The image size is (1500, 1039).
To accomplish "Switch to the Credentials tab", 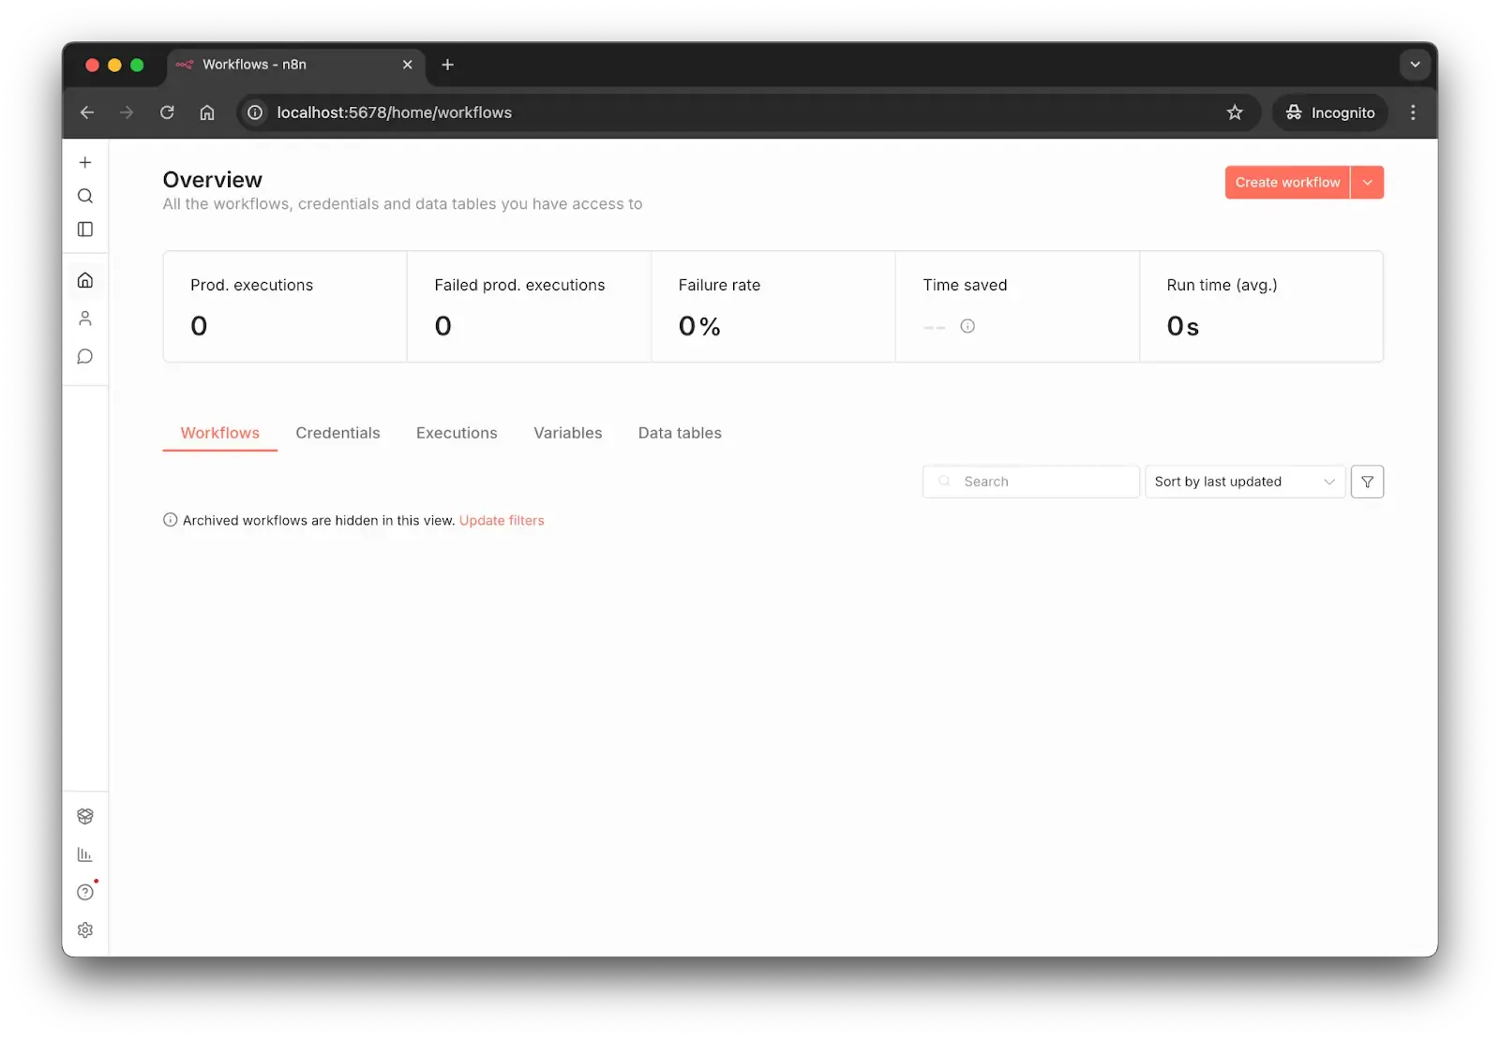I will coord(337,433).
